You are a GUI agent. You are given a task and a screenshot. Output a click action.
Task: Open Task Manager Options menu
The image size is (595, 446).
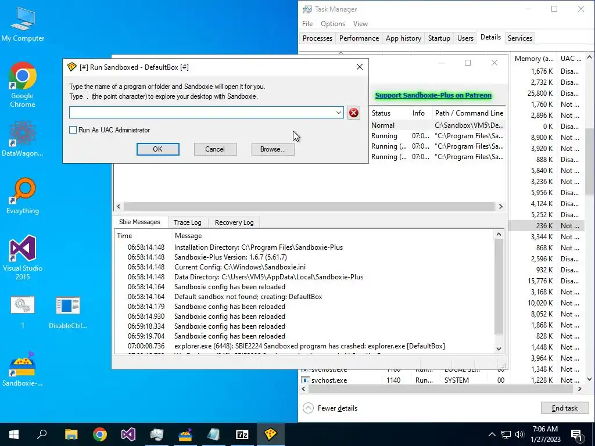[333, 23]
